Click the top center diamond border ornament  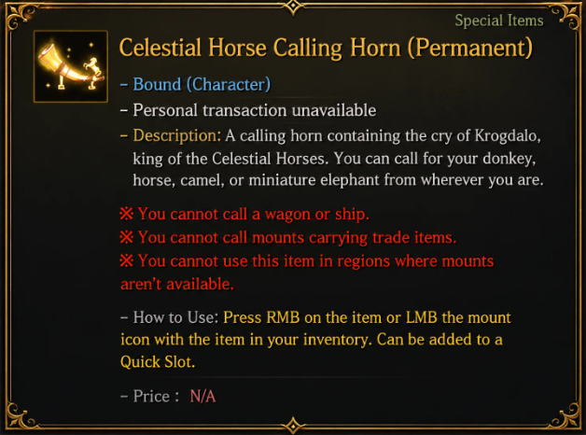pos(293,7)
